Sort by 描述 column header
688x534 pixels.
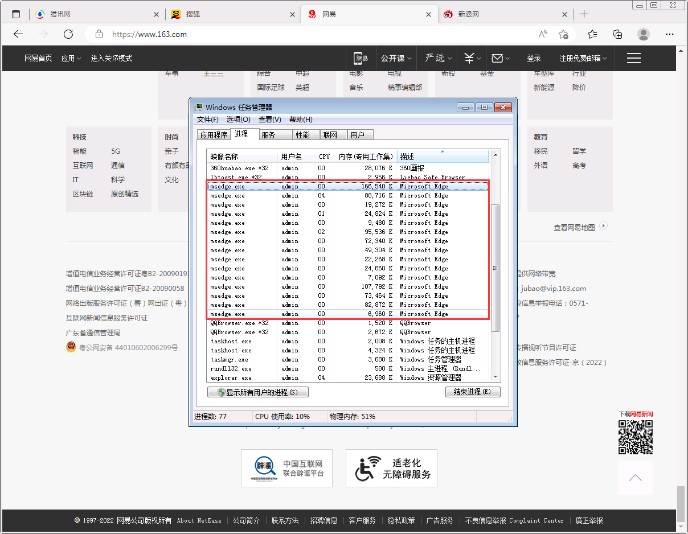coord(443,157)
